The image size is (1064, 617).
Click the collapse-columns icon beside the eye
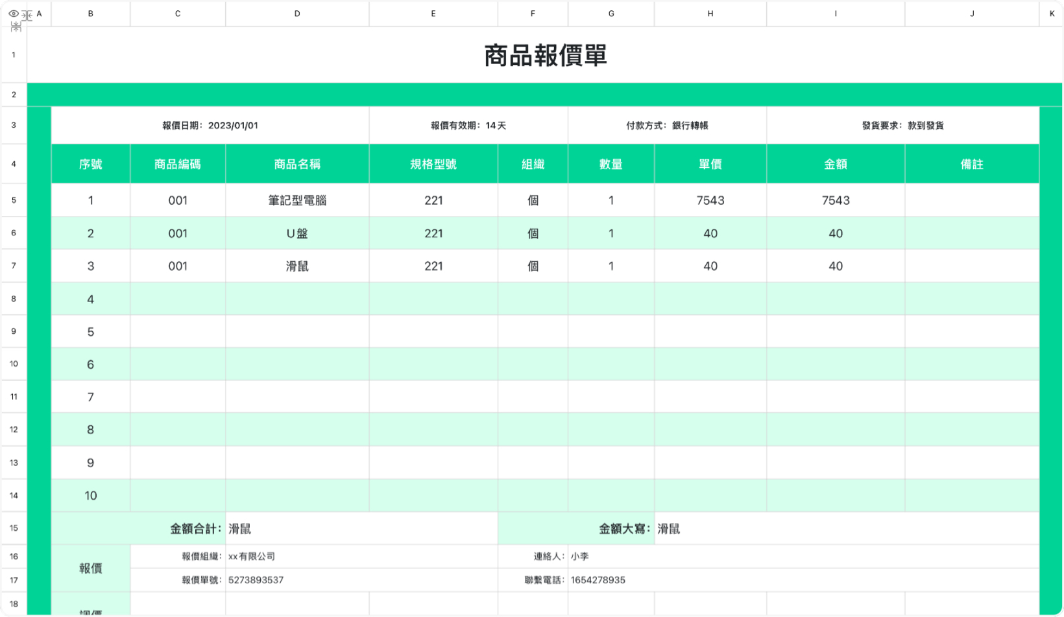point(27,15)
